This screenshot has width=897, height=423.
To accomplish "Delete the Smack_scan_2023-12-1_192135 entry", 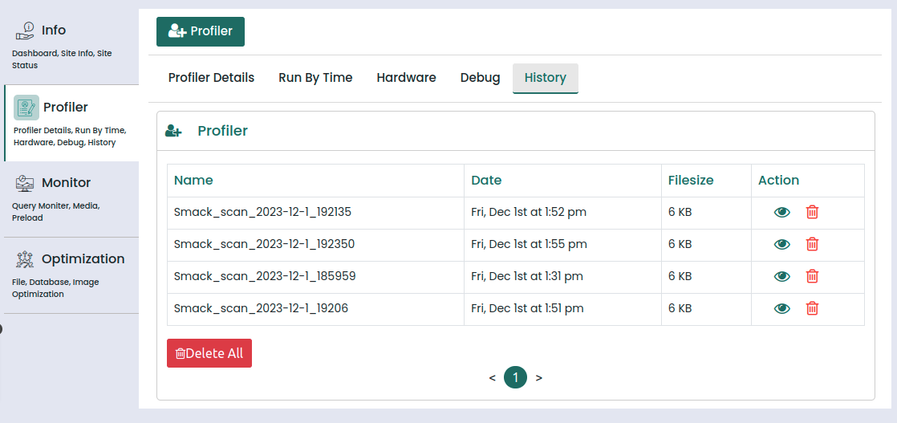I will click(x=812, y=213).
